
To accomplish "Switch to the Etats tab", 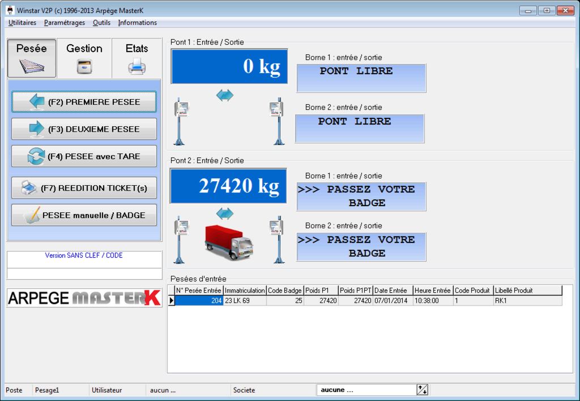I will point(137,58).
